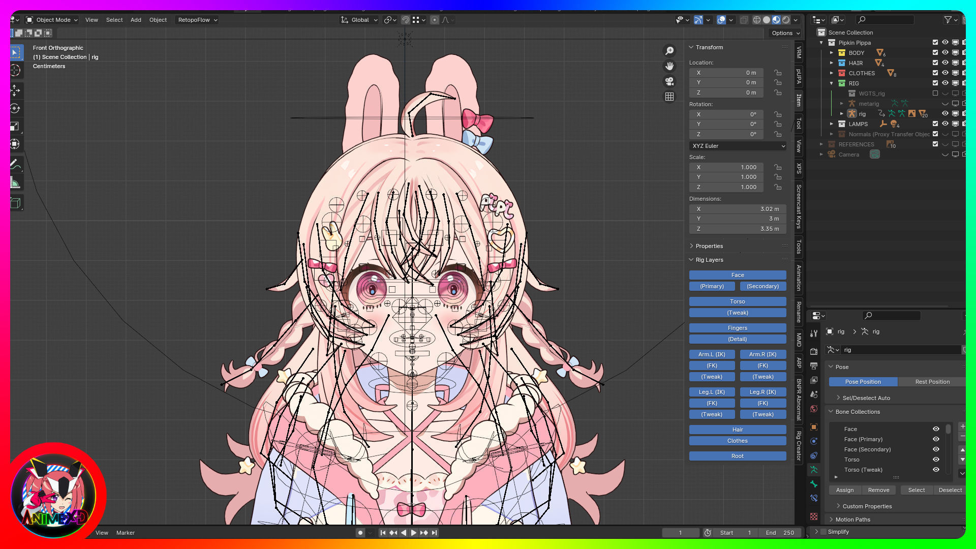Uncheck the CLOTHES collection checkbox

tap(935, 73)
